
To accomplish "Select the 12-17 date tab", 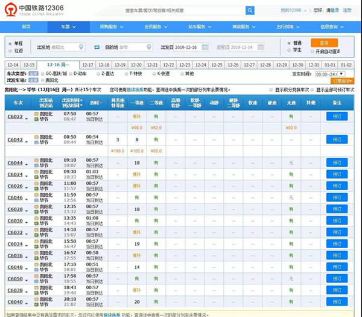I will point(87,65).
